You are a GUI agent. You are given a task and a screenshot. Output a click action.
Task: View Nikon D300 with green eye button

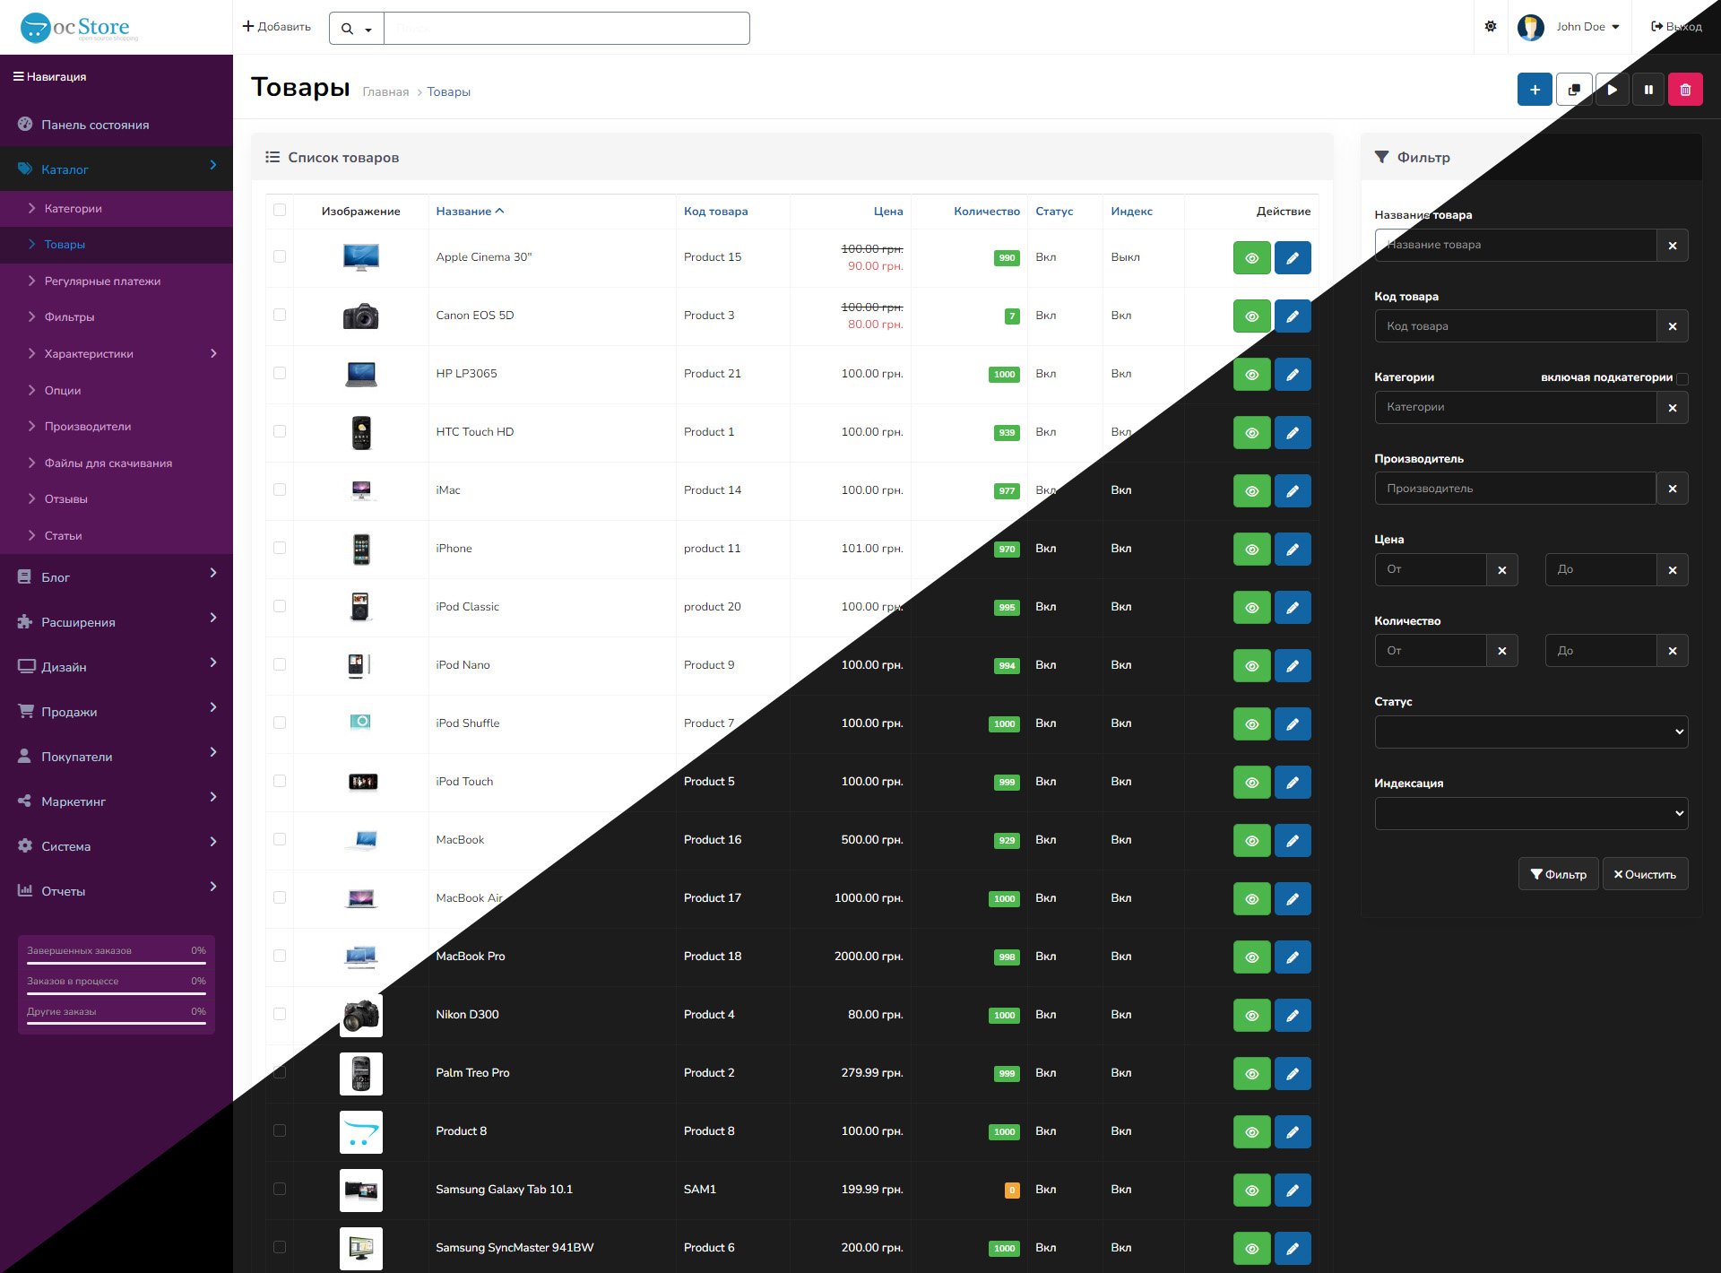[1252, 1016]
